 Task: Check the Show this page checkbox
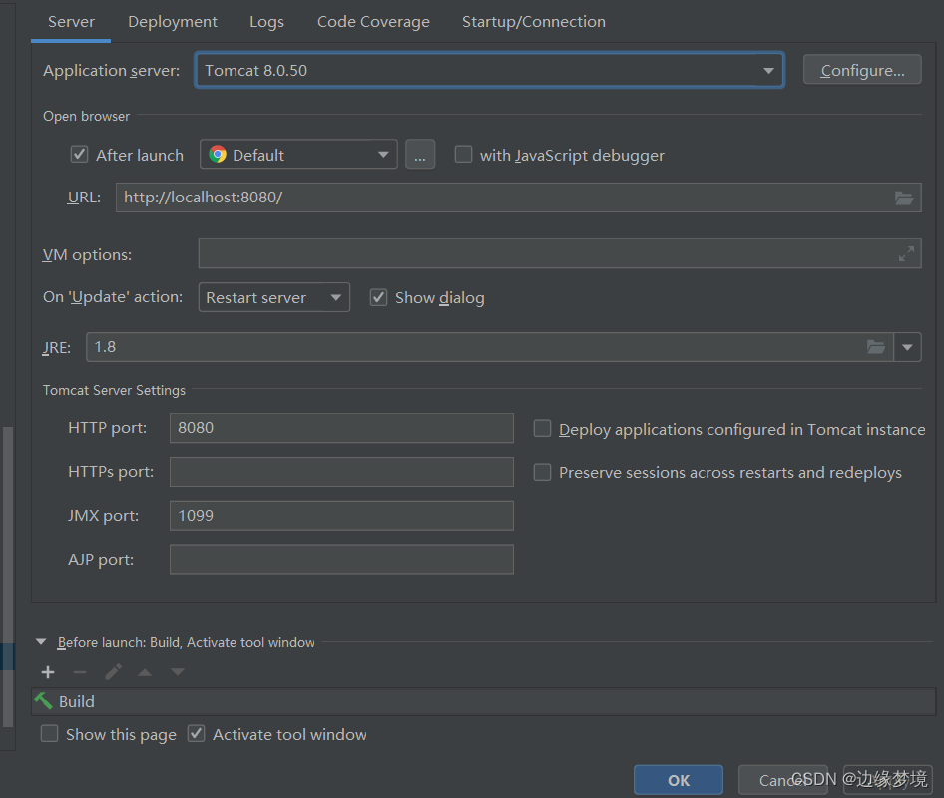tap(49, 733)
